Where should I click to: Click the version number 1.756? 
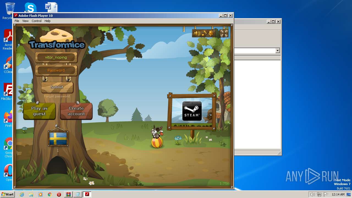coord(224,184)
